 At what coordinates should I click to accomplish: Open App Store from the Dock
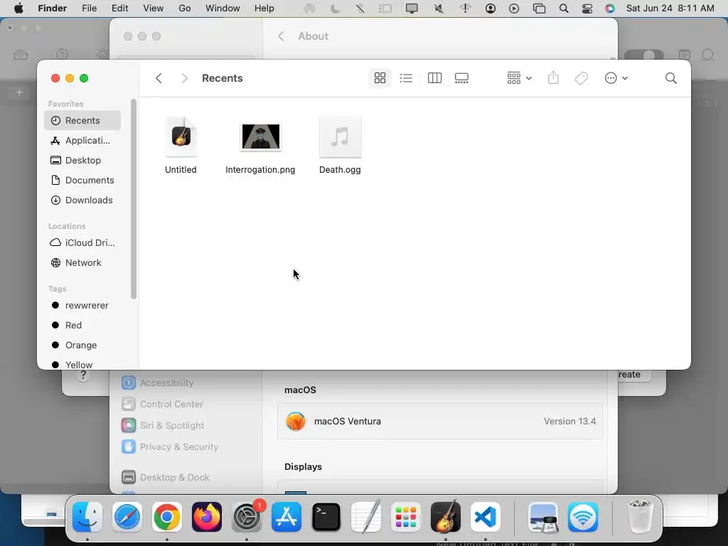point(287,517)
